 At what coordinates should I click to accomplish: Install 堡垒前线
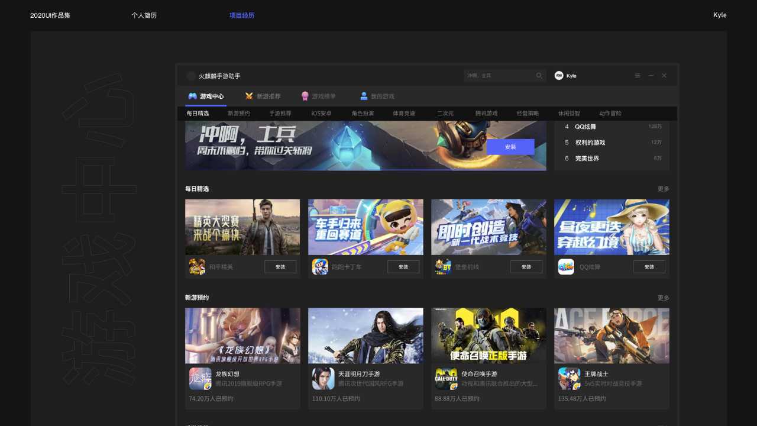coord(526,267)
